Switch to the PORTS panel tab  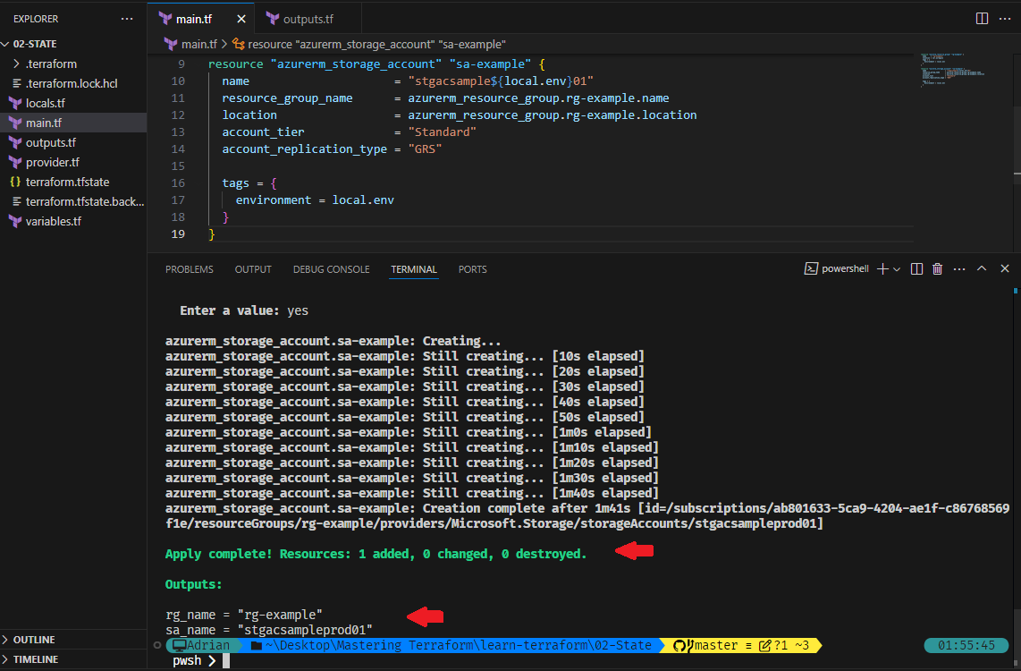472,269
